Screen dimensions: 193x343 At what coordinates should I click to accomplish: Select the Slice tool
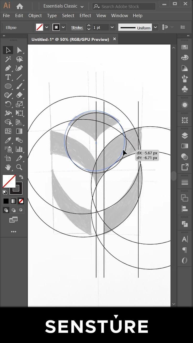click(19, 158)
